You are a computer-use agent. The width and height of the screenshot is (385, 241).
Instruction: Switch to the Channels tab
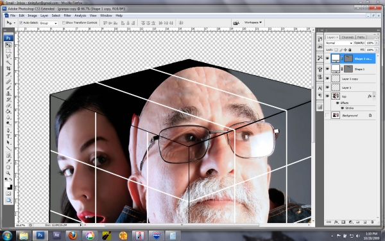(x=347, y=37)
